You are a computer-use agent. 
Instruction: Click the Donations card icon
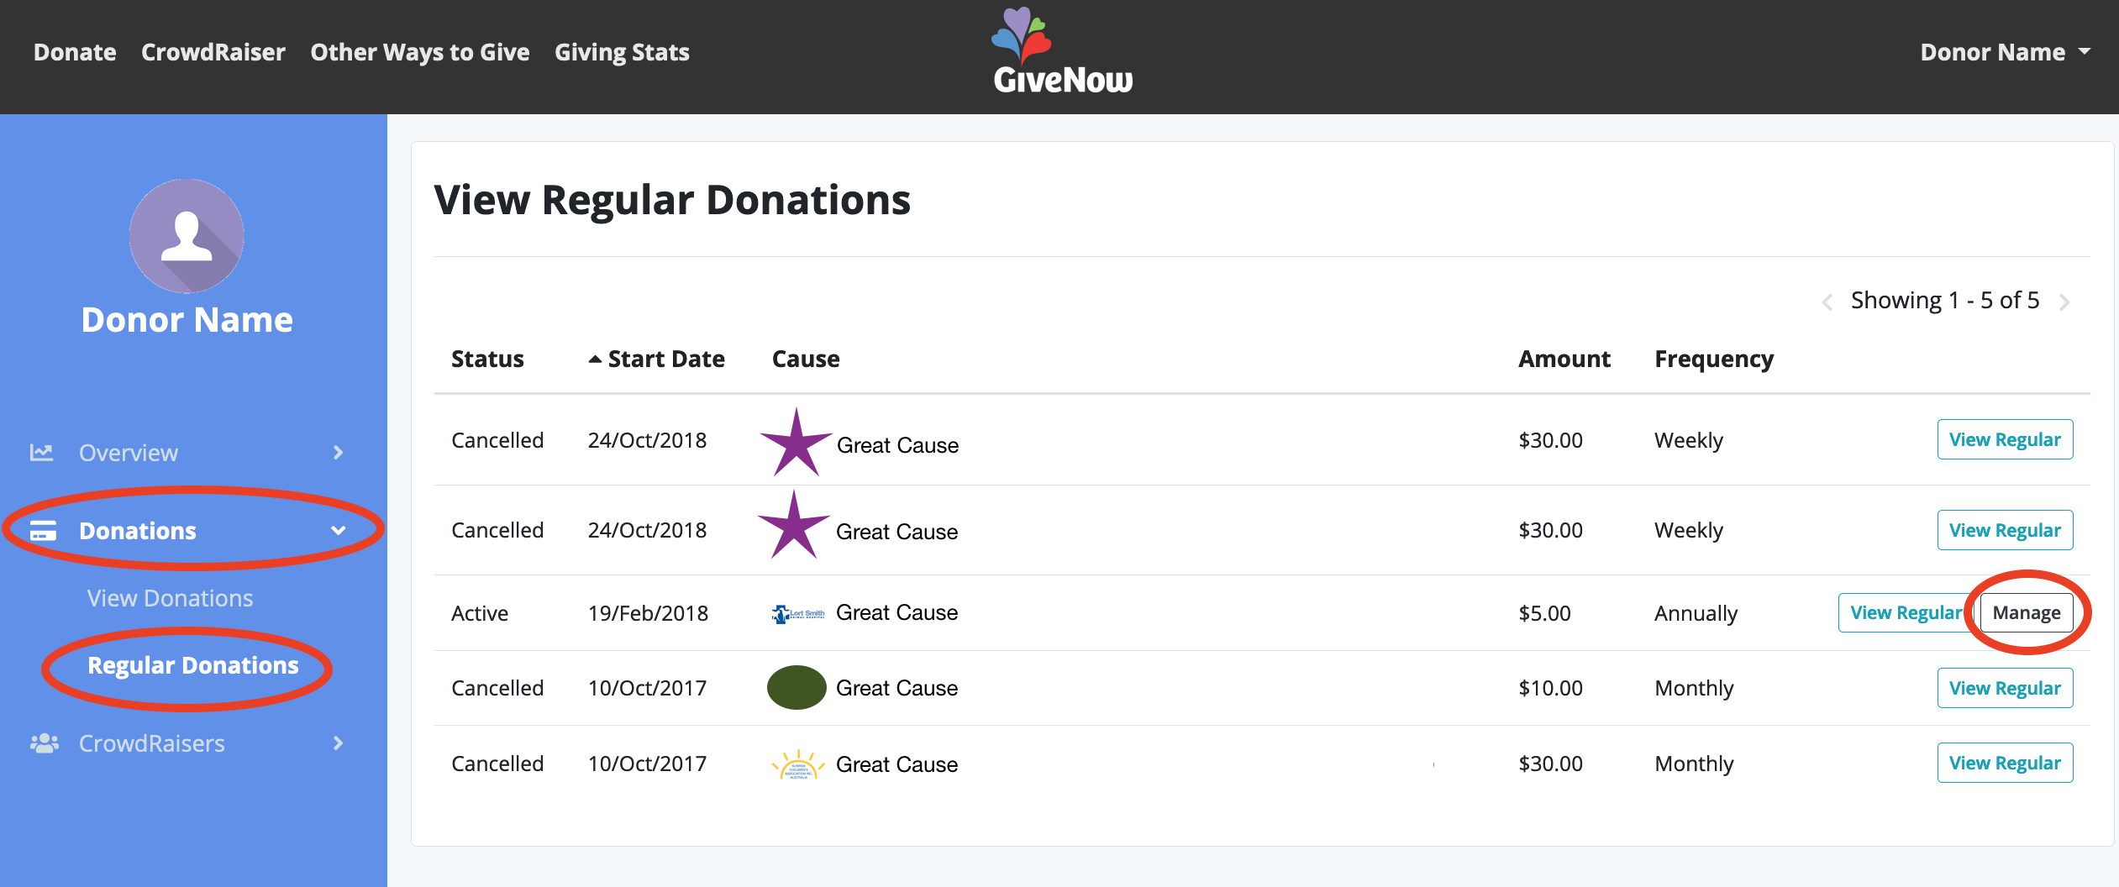(x=43, y=531)
